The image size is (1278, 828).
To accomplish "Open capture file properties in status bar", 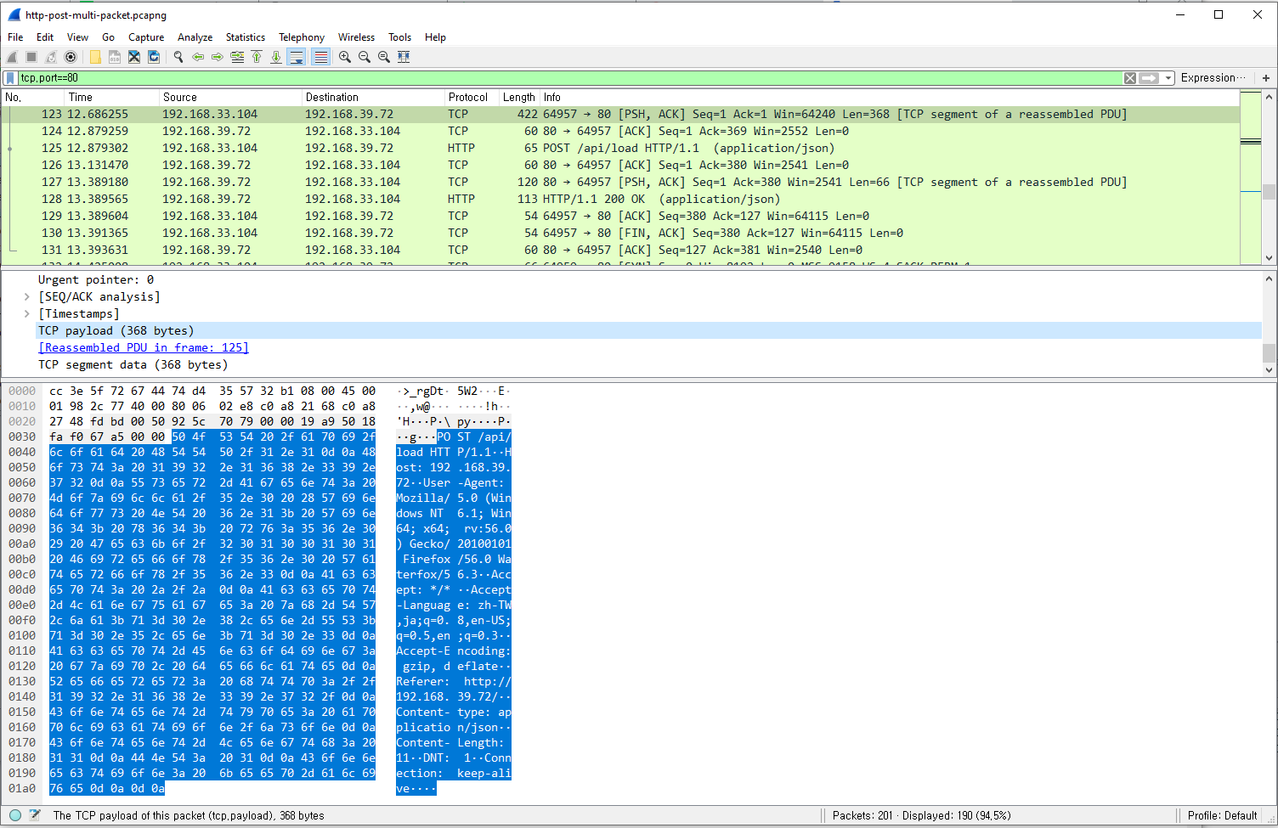I will [35, 815].
